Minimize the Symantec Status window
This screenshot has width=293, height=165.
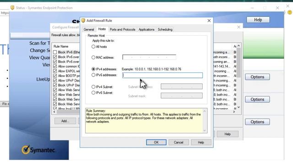(252, 8)
